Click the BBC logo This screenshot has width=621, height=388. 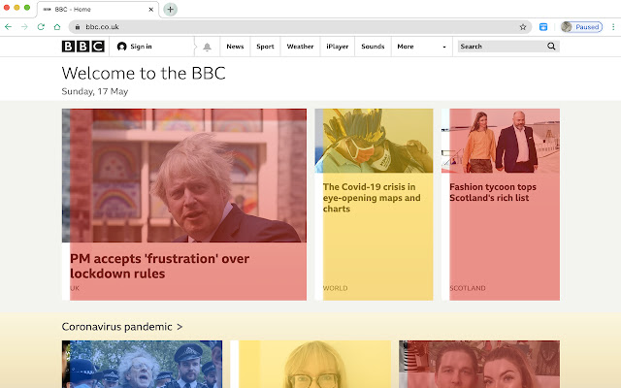pyautogui.click(x=83, y=47)
